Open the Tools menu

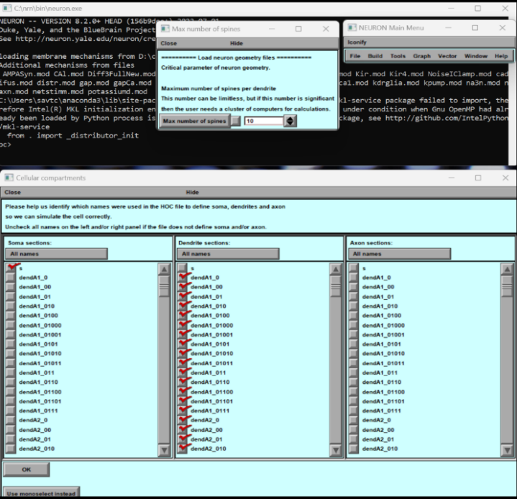click(398, 56)
